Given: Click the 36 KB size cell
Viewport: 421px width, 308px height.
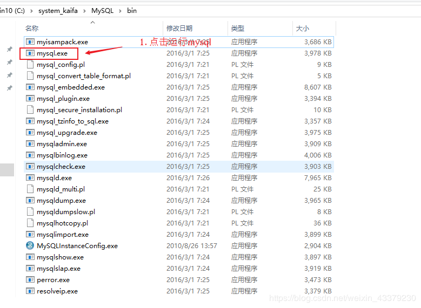Looking at the screenshot, I should (323, 223).
